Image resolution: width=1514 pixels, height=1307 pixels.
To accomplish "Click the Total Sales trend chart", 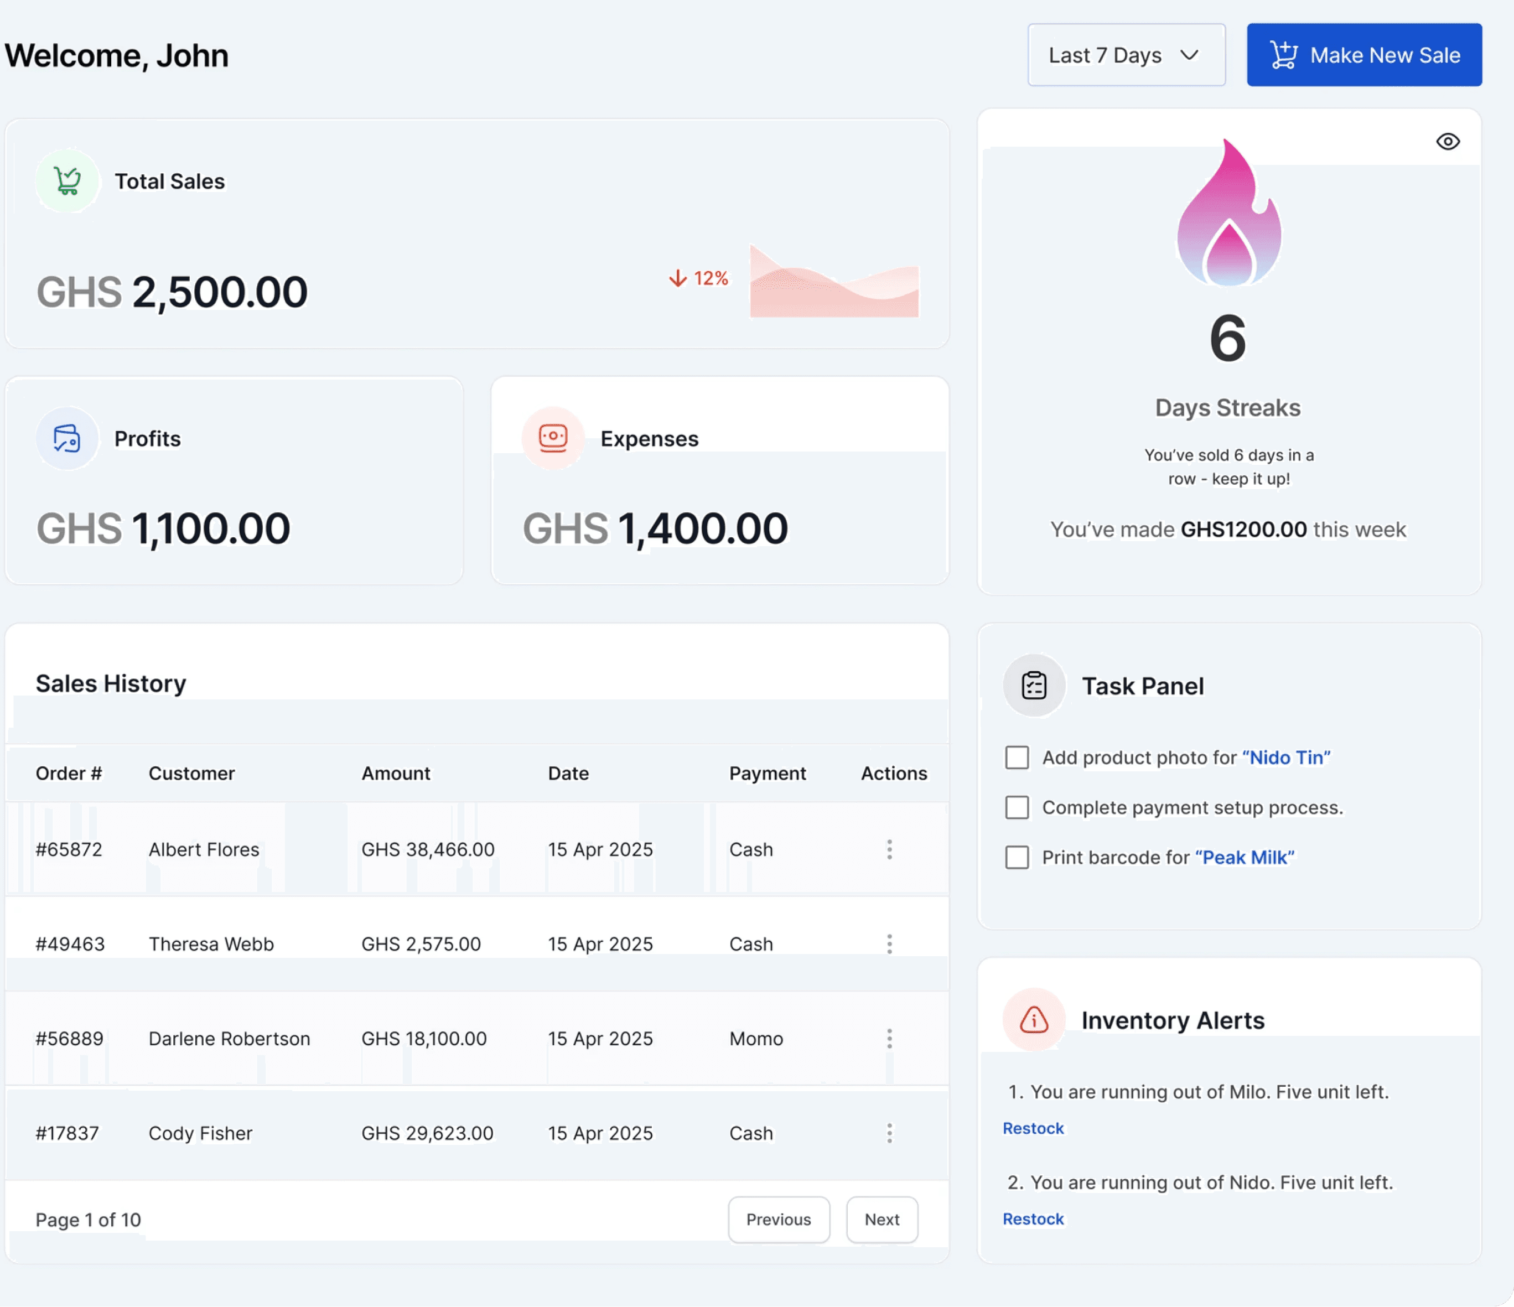I will point(834,283).
